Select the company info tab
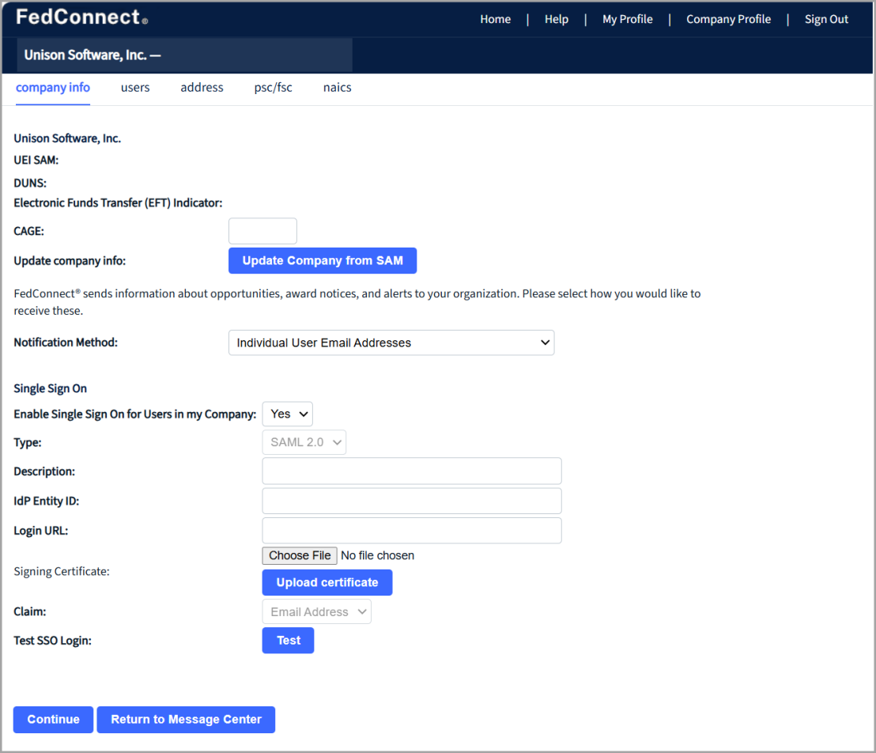 click(x=52, y=88)
